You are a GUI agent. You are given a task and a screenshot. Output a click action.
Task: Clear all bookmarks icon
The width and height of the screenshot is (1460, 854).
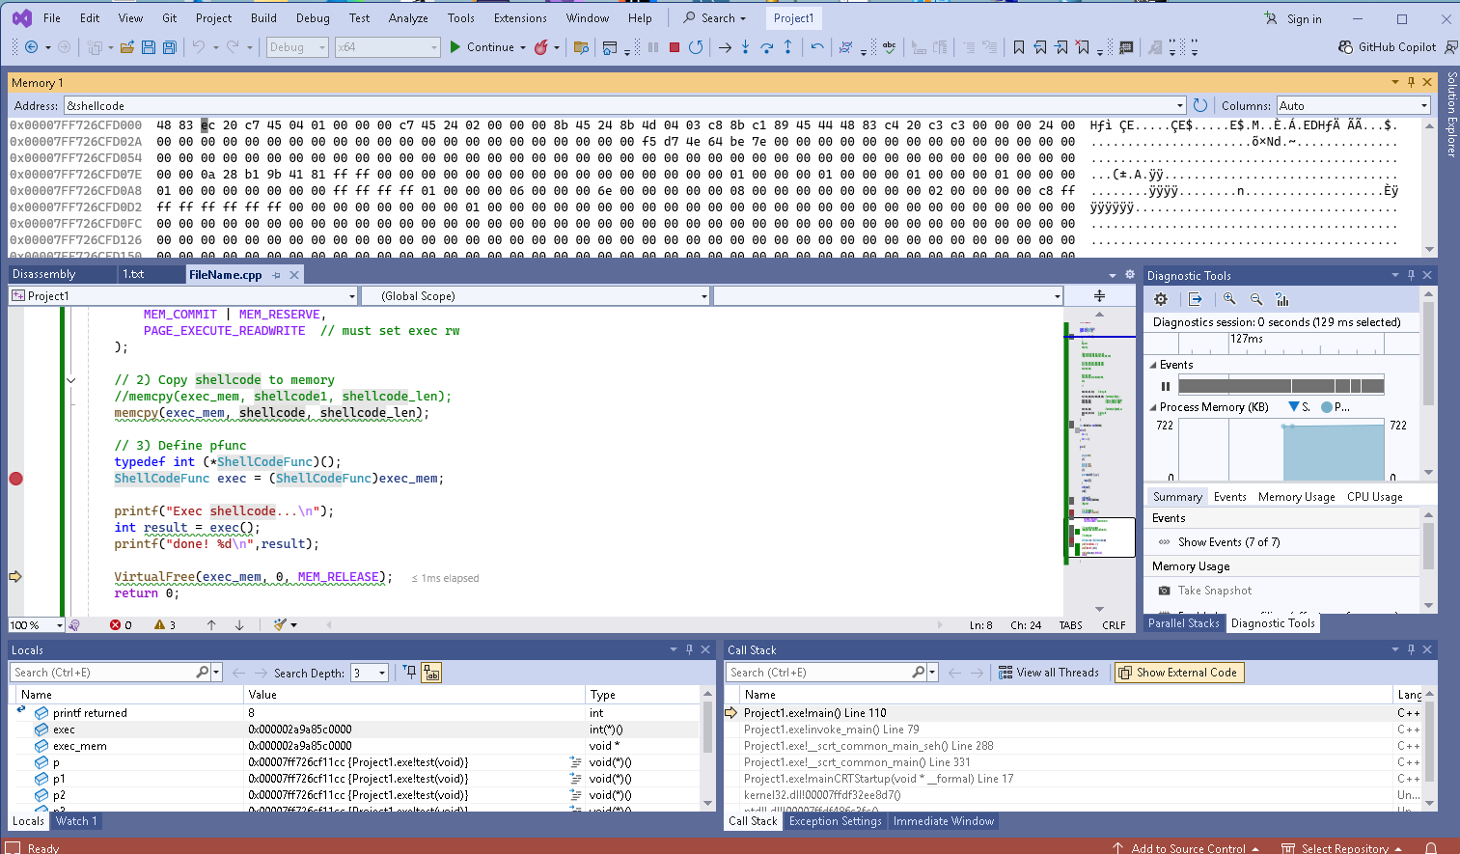pos(1083,46)
